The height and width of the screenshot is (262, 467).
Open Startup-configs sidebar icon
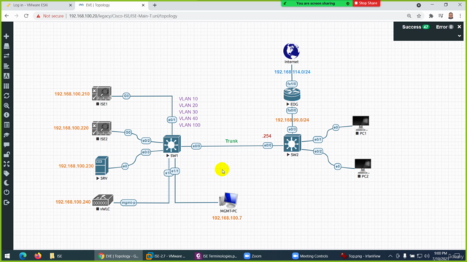point(7,66)
